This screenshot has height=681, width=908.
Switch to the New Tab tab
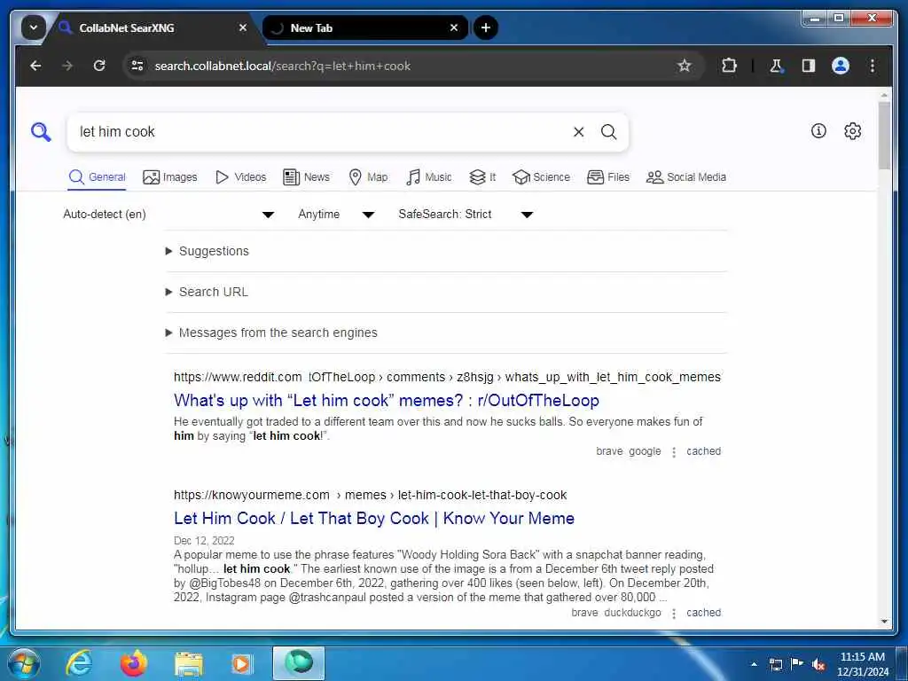(364, 27)
